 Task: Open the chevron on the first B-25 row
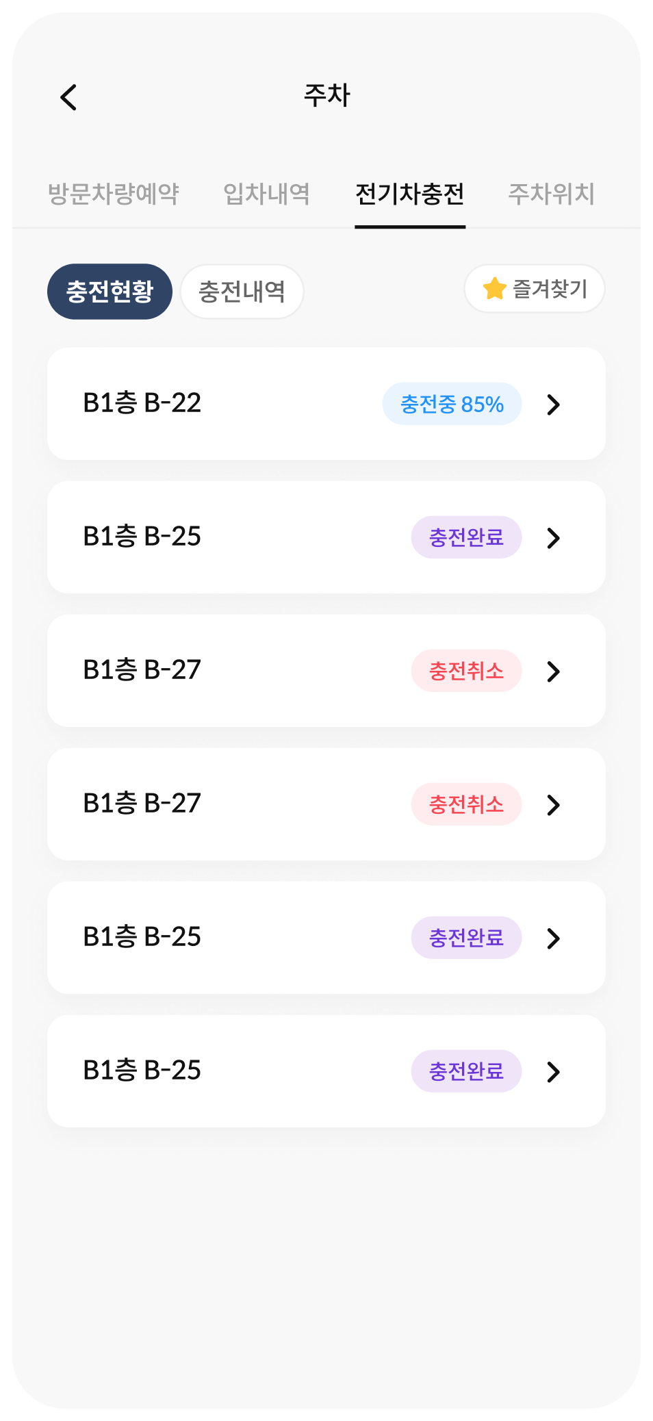553,538
